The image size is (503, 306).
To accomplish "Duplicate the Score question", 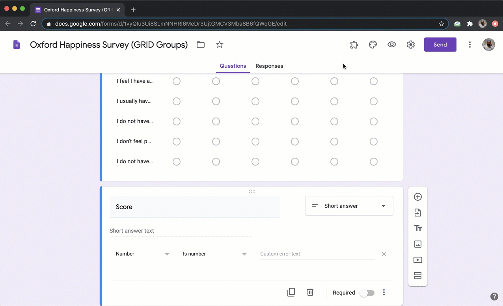I will click(x=291, y=292).
